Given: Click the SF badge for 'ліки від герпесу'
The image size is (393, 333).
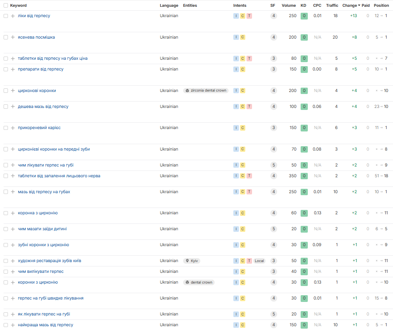Looking at the screenshot, I should [x=274, y=16].
